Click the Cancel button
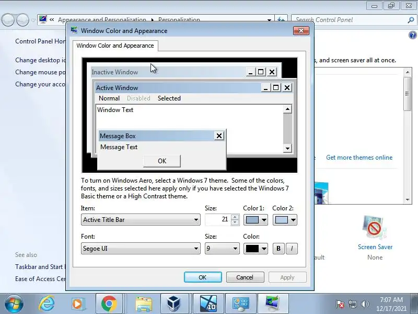Image resolution: width=418 pixels, height=314 pixels. (245, 277)
